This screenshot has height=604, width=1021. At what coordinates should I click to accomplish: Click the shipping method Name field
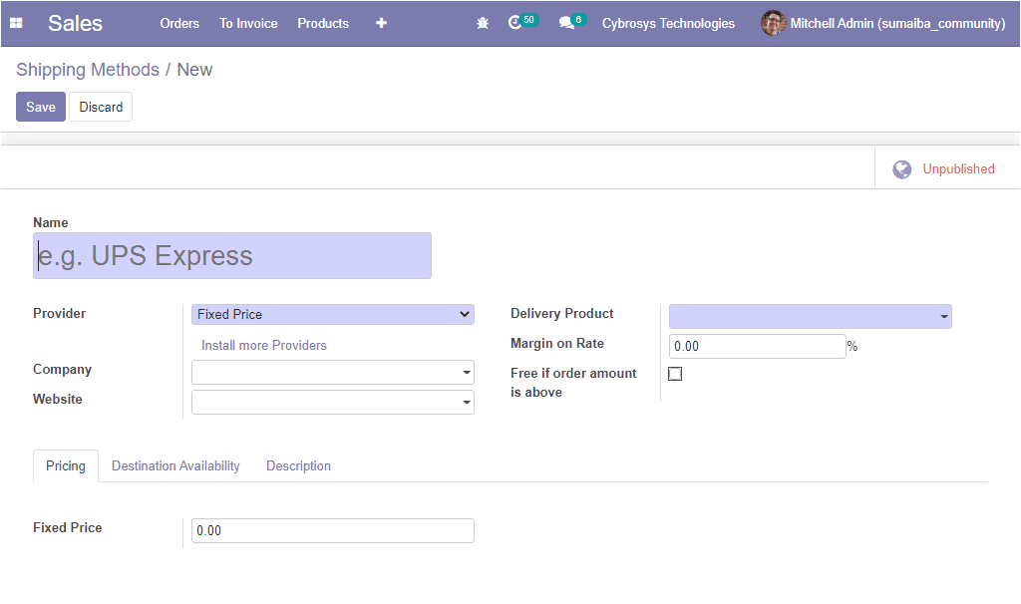coord(232,256)
